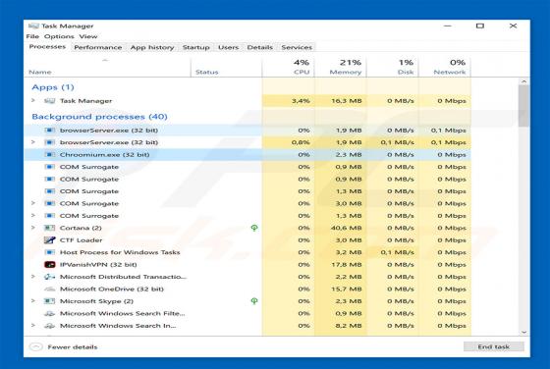This screenshot has height=369, width=550.
Task: Click the Microsoft Skype green leaf status icon
Action: click(x=254, y=301)
